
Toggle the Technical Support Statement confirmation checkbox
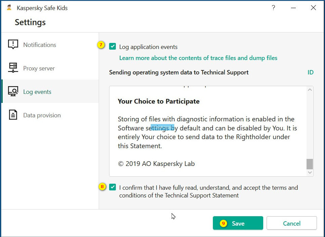click(112, 187)
